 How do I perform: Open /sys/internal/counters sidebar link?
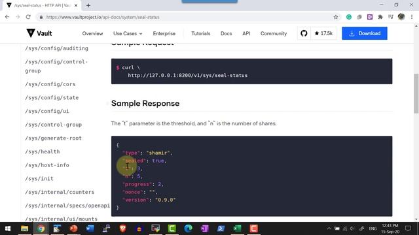point(60,192)
